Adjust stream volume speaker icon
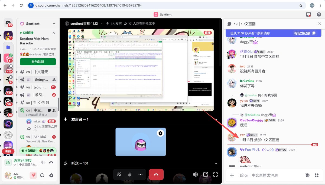This screenshot has height=185, width=325. pos(195,174)
